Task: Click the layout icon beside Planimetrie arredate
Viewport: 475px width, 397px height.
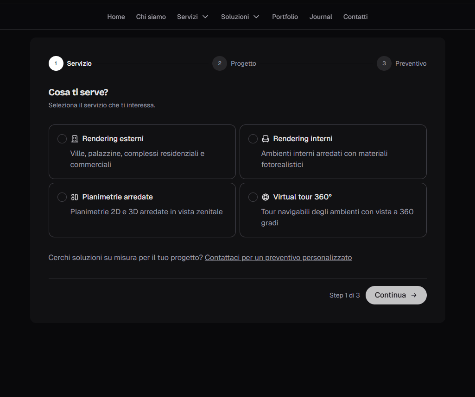Action: point(75,197)
